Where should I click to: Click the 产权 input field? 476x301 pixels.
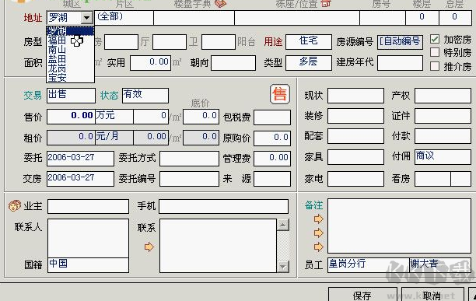click(x=443, y=96)
